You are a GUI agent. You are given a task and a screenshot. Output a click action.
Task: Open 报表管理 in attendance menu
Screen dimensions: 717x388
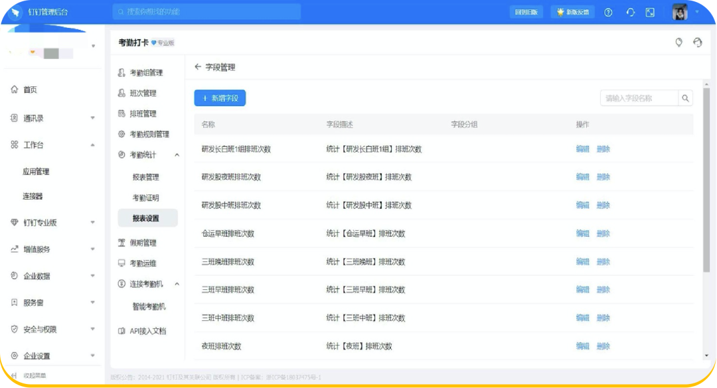point(145,177)
